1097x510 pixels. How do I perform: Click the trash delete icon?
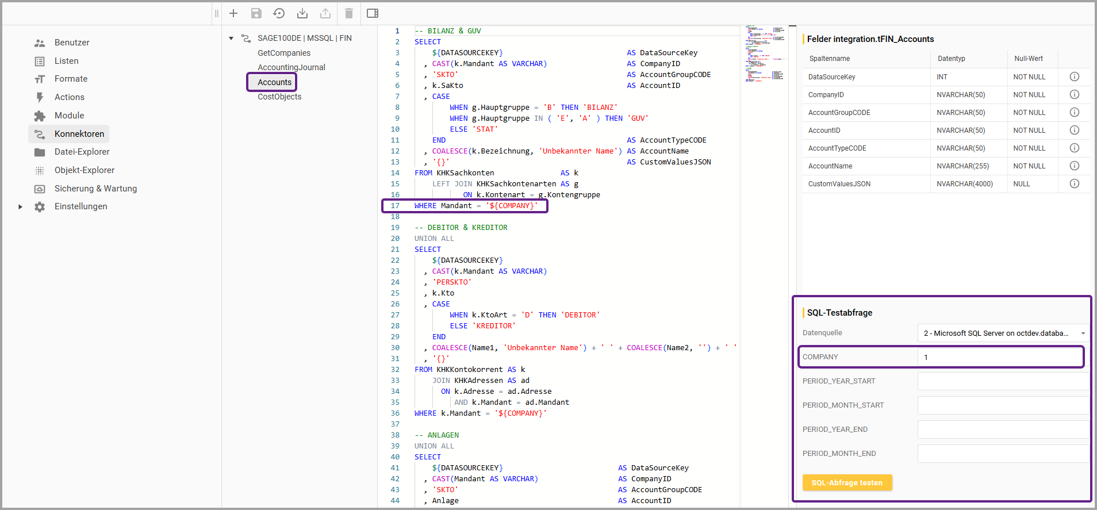click(x=348, y=13)
